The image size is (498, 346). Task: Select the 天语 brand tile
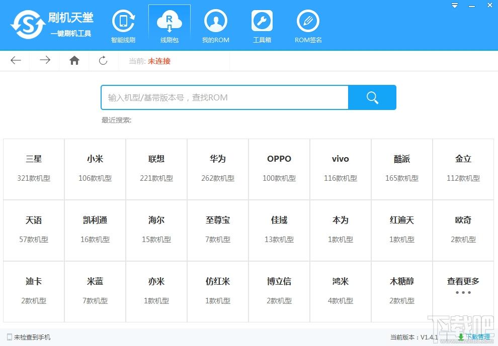pyautogui.click(x=34, y=230)
